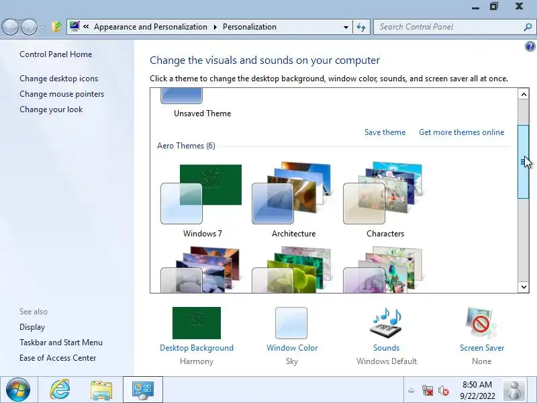Expand arrow after Appearance and Personalization breadcrumb

pyautogui.click(x=215, y=27)
